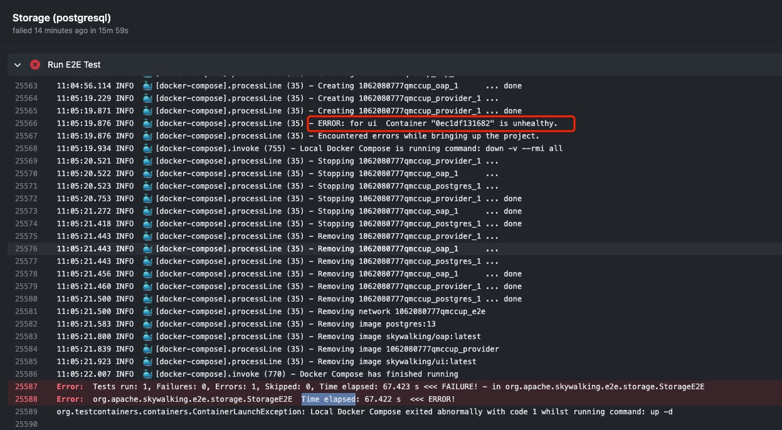Click the red 'Error:' label on line 25587

click(70, 387)
